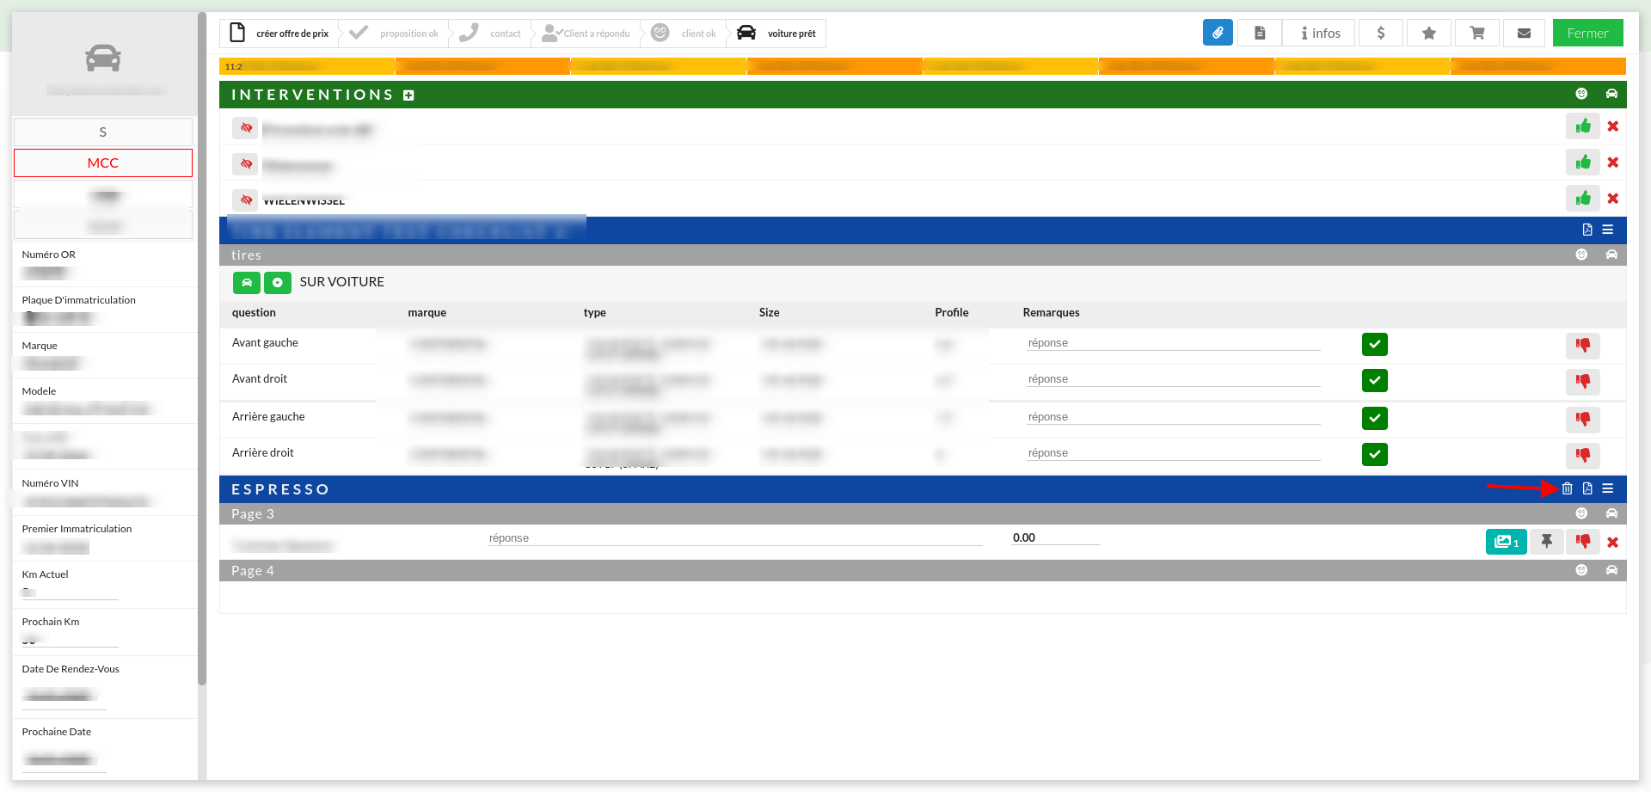Open the dollar pricing button
The width and height of the screenshot is (1651, 792).
coord(1381,33)
